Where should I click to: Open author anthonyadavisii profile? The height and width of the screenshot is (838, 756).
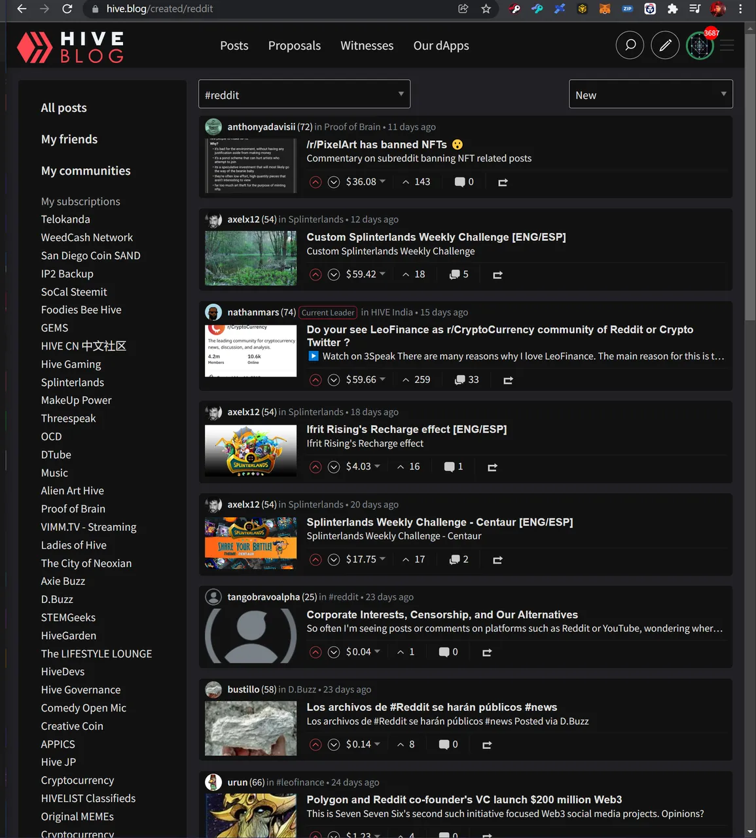point(261,127)
